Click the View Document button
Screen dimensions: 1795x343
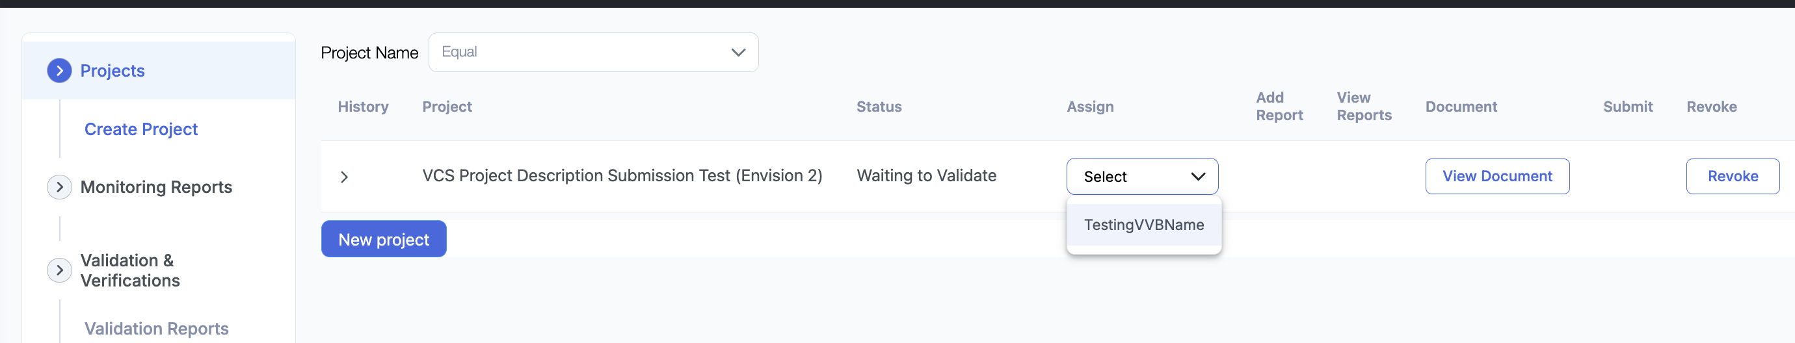1496,177
